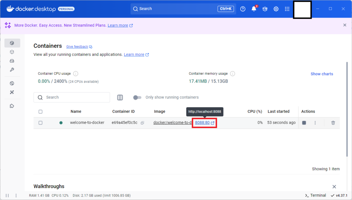Click the RAM 1.41 GB status entry

pyautogui.click(x=39, y=196)
